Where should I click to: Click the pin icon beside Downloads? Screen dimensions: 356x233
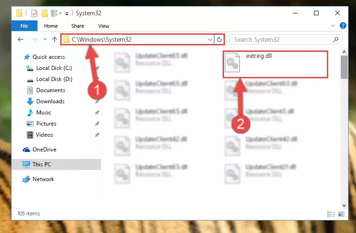pos(97,101)
